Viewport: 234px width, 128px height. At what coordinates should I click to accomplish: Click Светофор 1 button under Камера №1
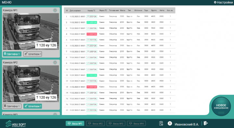click(12, 54)
